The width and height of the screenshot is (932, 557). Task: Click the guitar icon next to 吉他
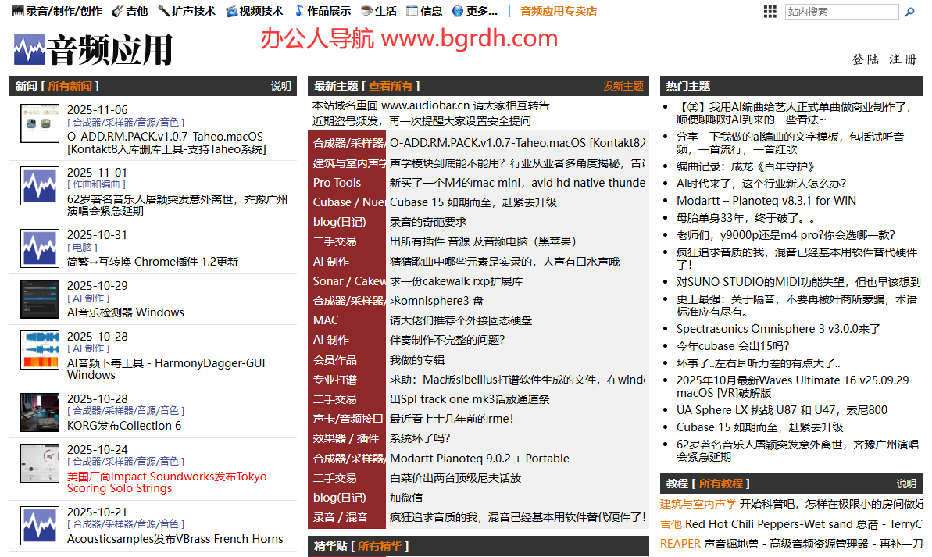pyautogui.click(x=117, y=11)
